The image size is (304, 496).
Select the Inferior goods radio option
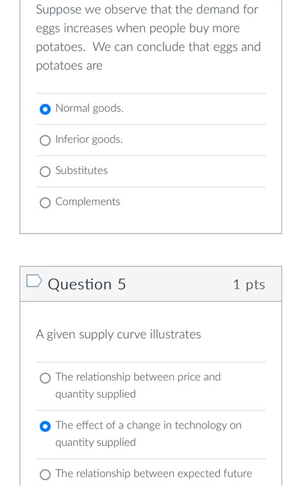(x=46, y=140)
